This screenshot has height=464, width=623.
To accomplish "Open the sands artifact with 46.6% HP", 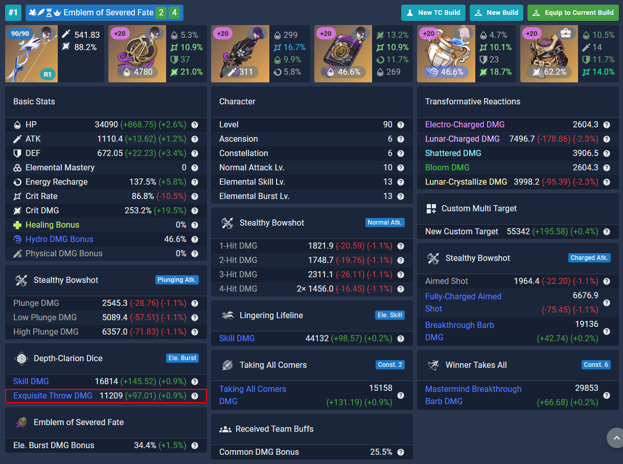I will (x=363, y=54).
